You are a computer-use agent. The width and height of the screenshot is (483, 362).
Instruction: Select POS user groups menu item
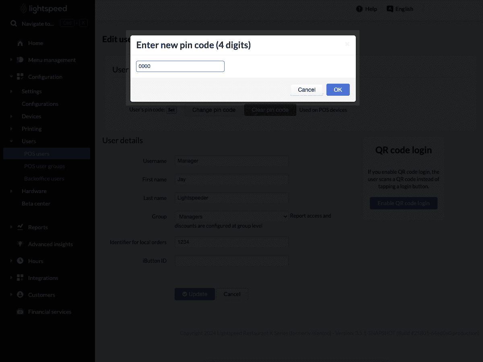(x=44, y=166)
